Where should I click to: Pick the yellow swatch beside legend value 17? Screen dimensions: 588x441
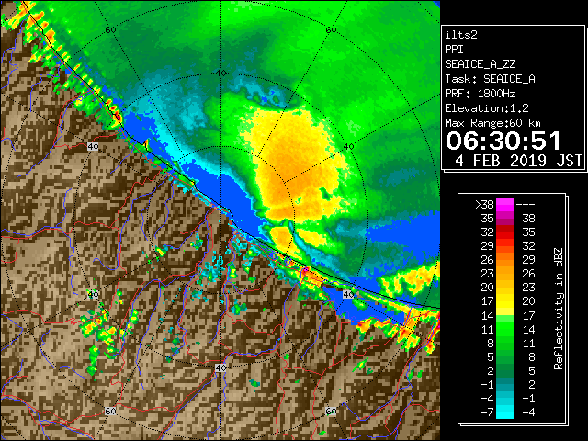coord(505,301)
